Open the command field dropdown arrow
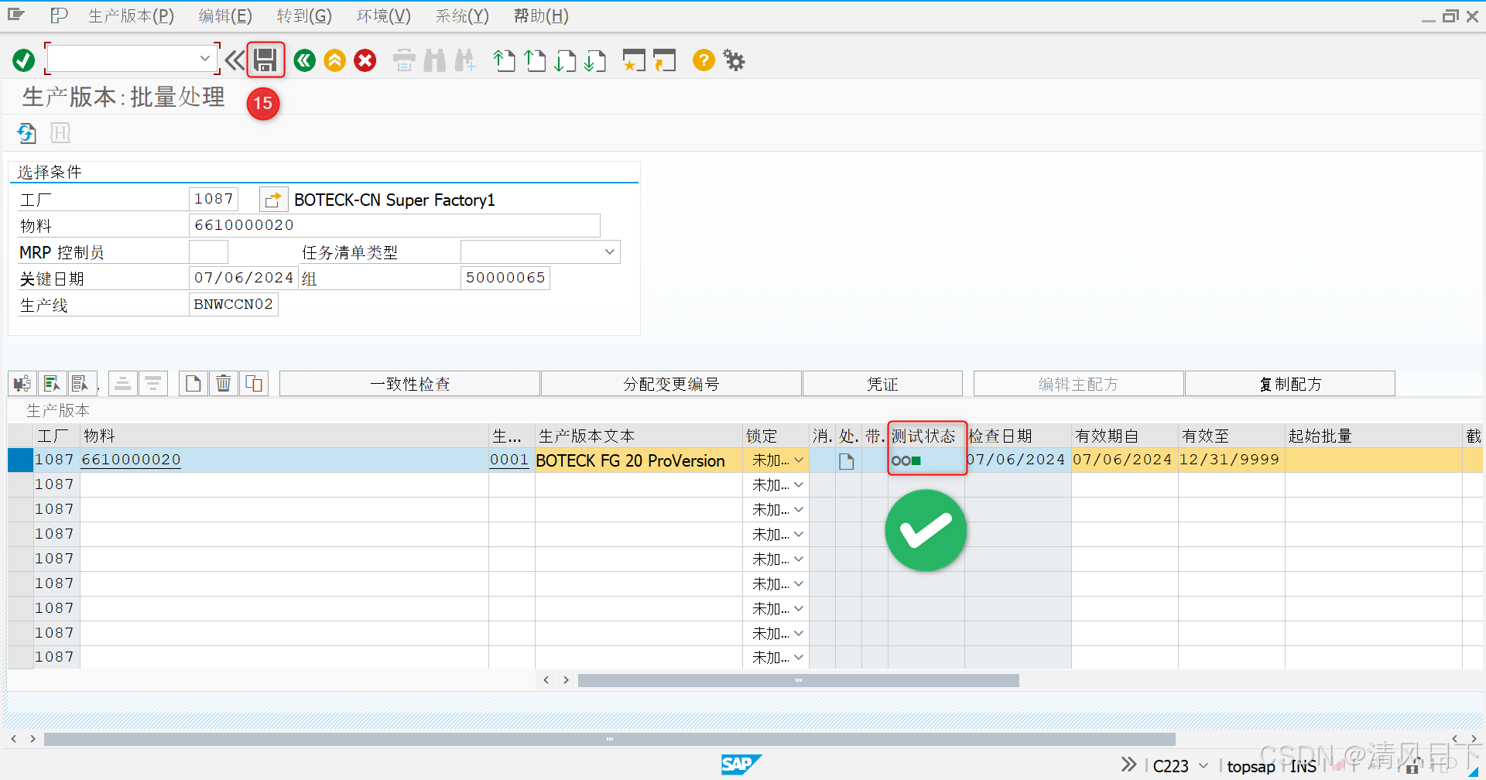The width and height of the screenshot is (1486, 780). [205, 59]
